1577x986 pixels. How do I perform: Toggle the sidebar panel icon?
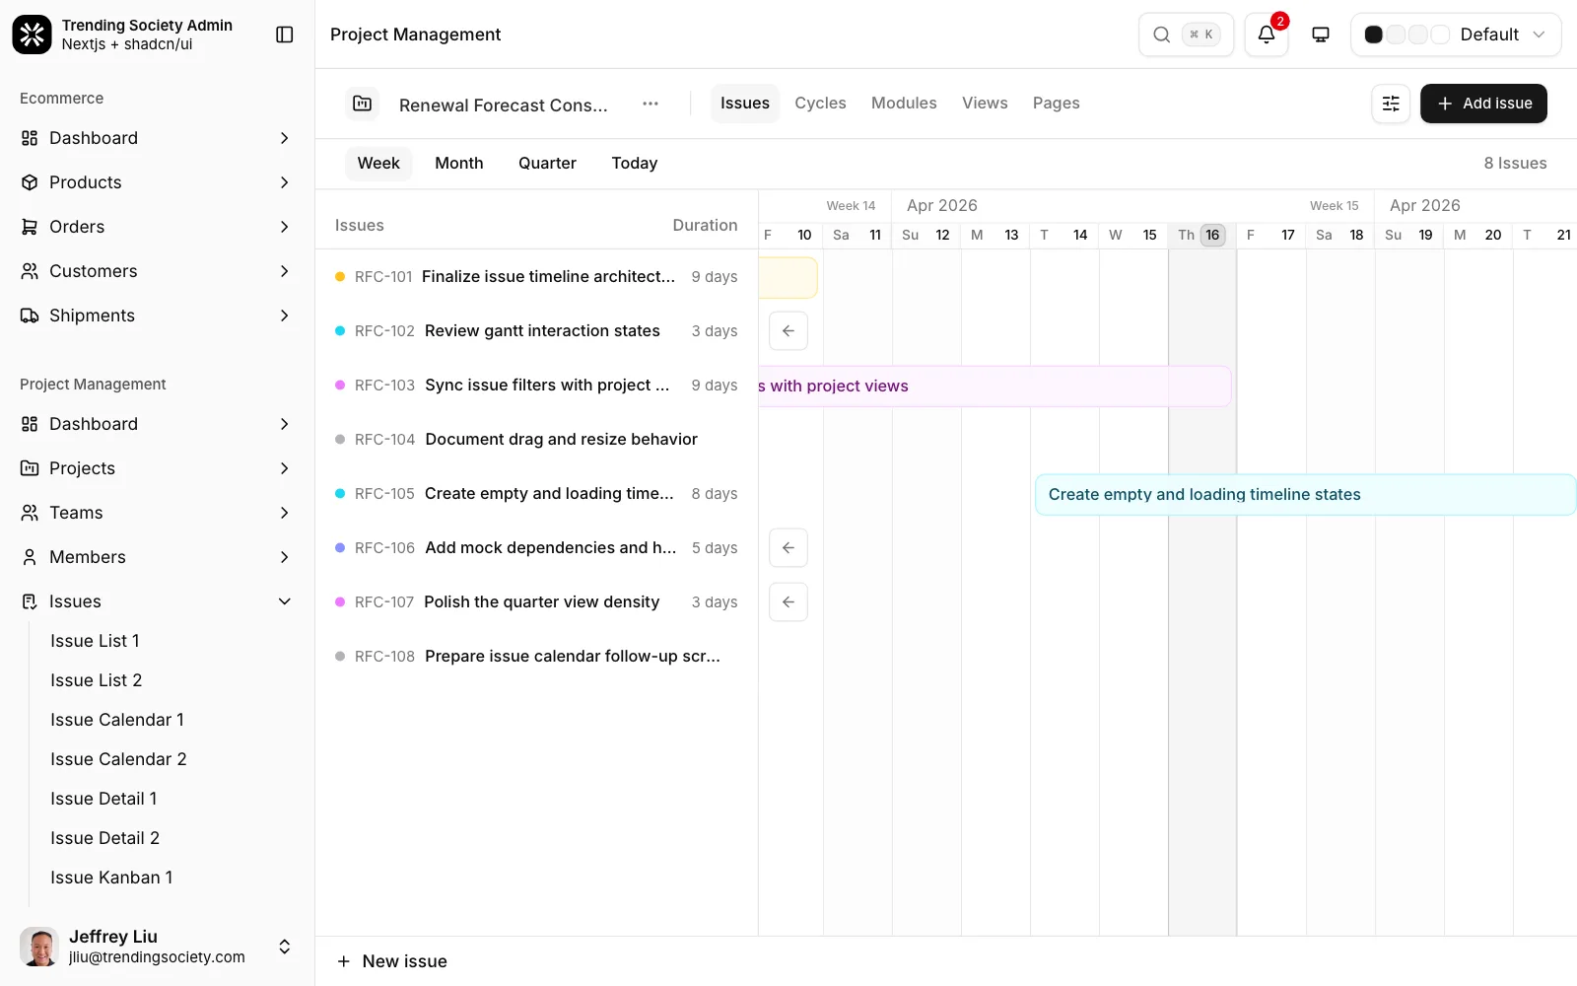tap(285, 35)
